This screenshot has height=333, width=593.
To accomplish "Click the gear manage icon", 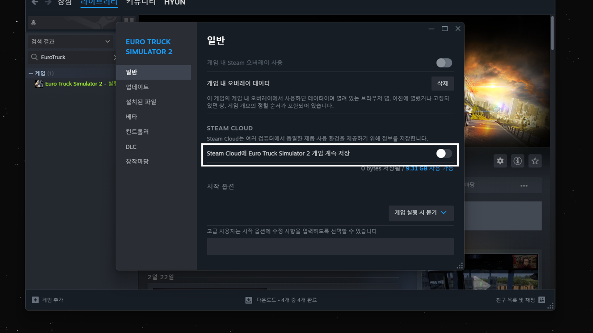I will [500, 161].
